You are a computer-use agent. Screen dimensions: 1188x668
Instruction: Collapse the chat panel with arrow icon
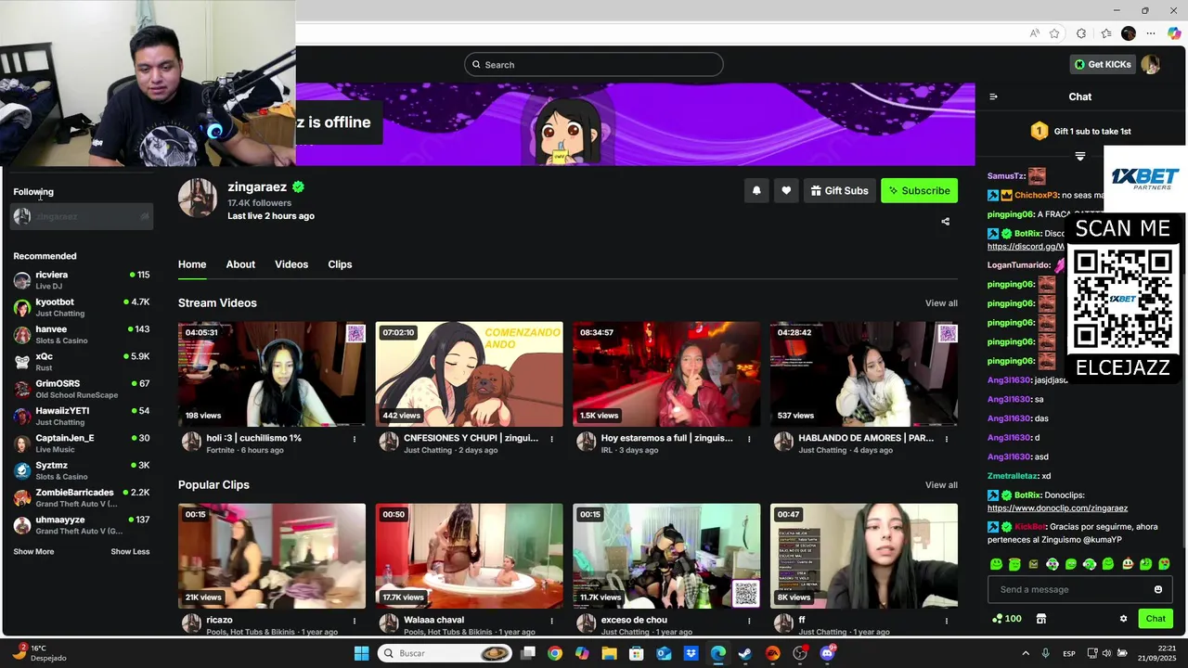[993, 96]
